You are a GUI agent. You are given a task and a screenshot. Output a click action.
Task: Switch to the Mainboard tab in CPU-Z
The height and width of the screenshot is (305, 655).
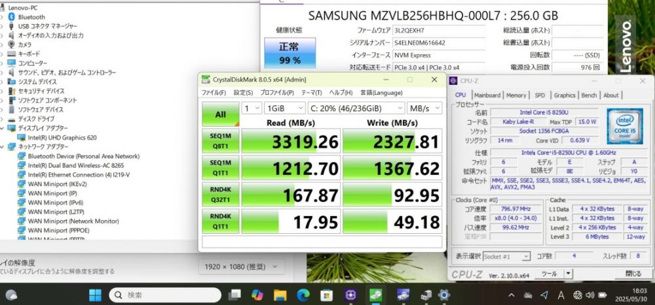point(487,95)
